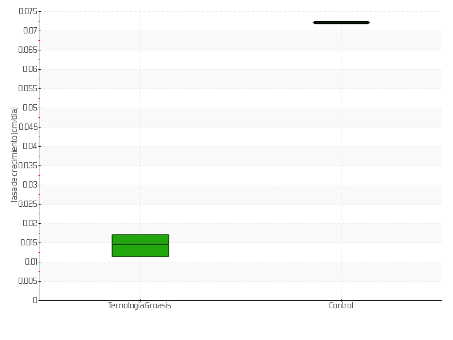Select the 0.035 y-axis tick label
This screenshot has width=453, height=340.
(28, 165)
